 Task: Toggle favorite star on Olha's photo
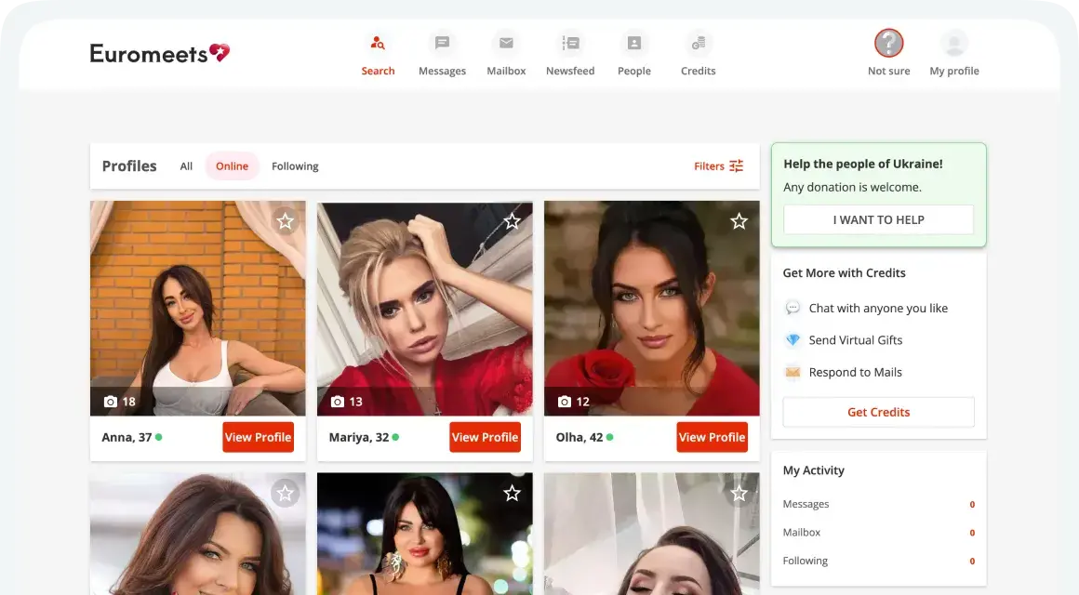tap(739, 221)
